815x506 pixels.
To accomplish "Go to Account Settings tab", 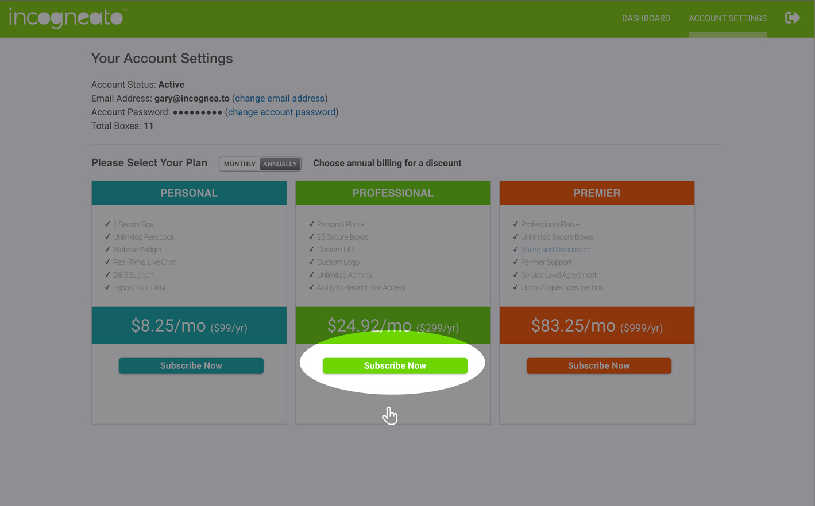I will pyautogui.click(x=727, y=18).
